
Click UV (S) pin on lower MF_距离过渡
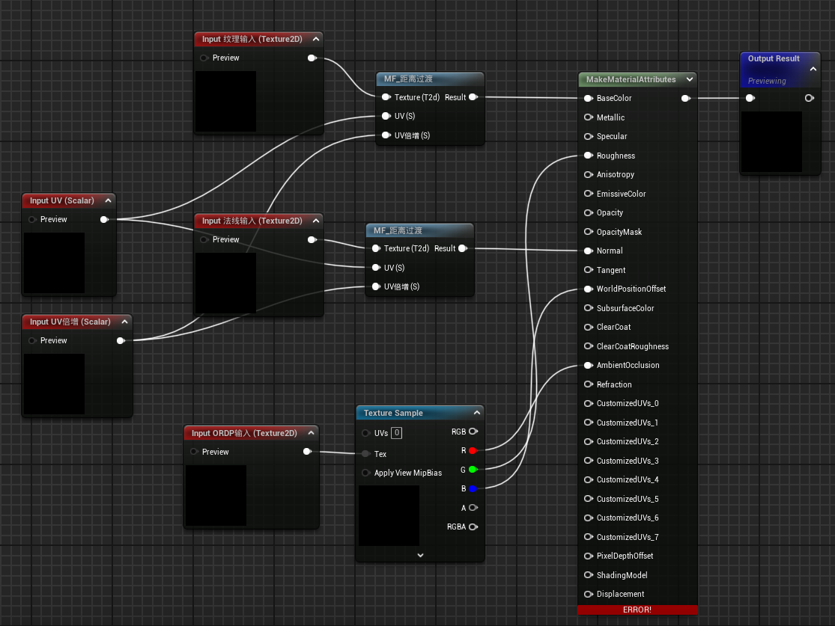376,268
